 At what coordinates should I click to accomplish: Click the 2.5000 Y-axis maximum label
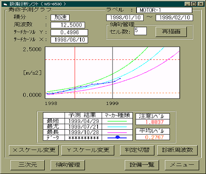[32, 49]
